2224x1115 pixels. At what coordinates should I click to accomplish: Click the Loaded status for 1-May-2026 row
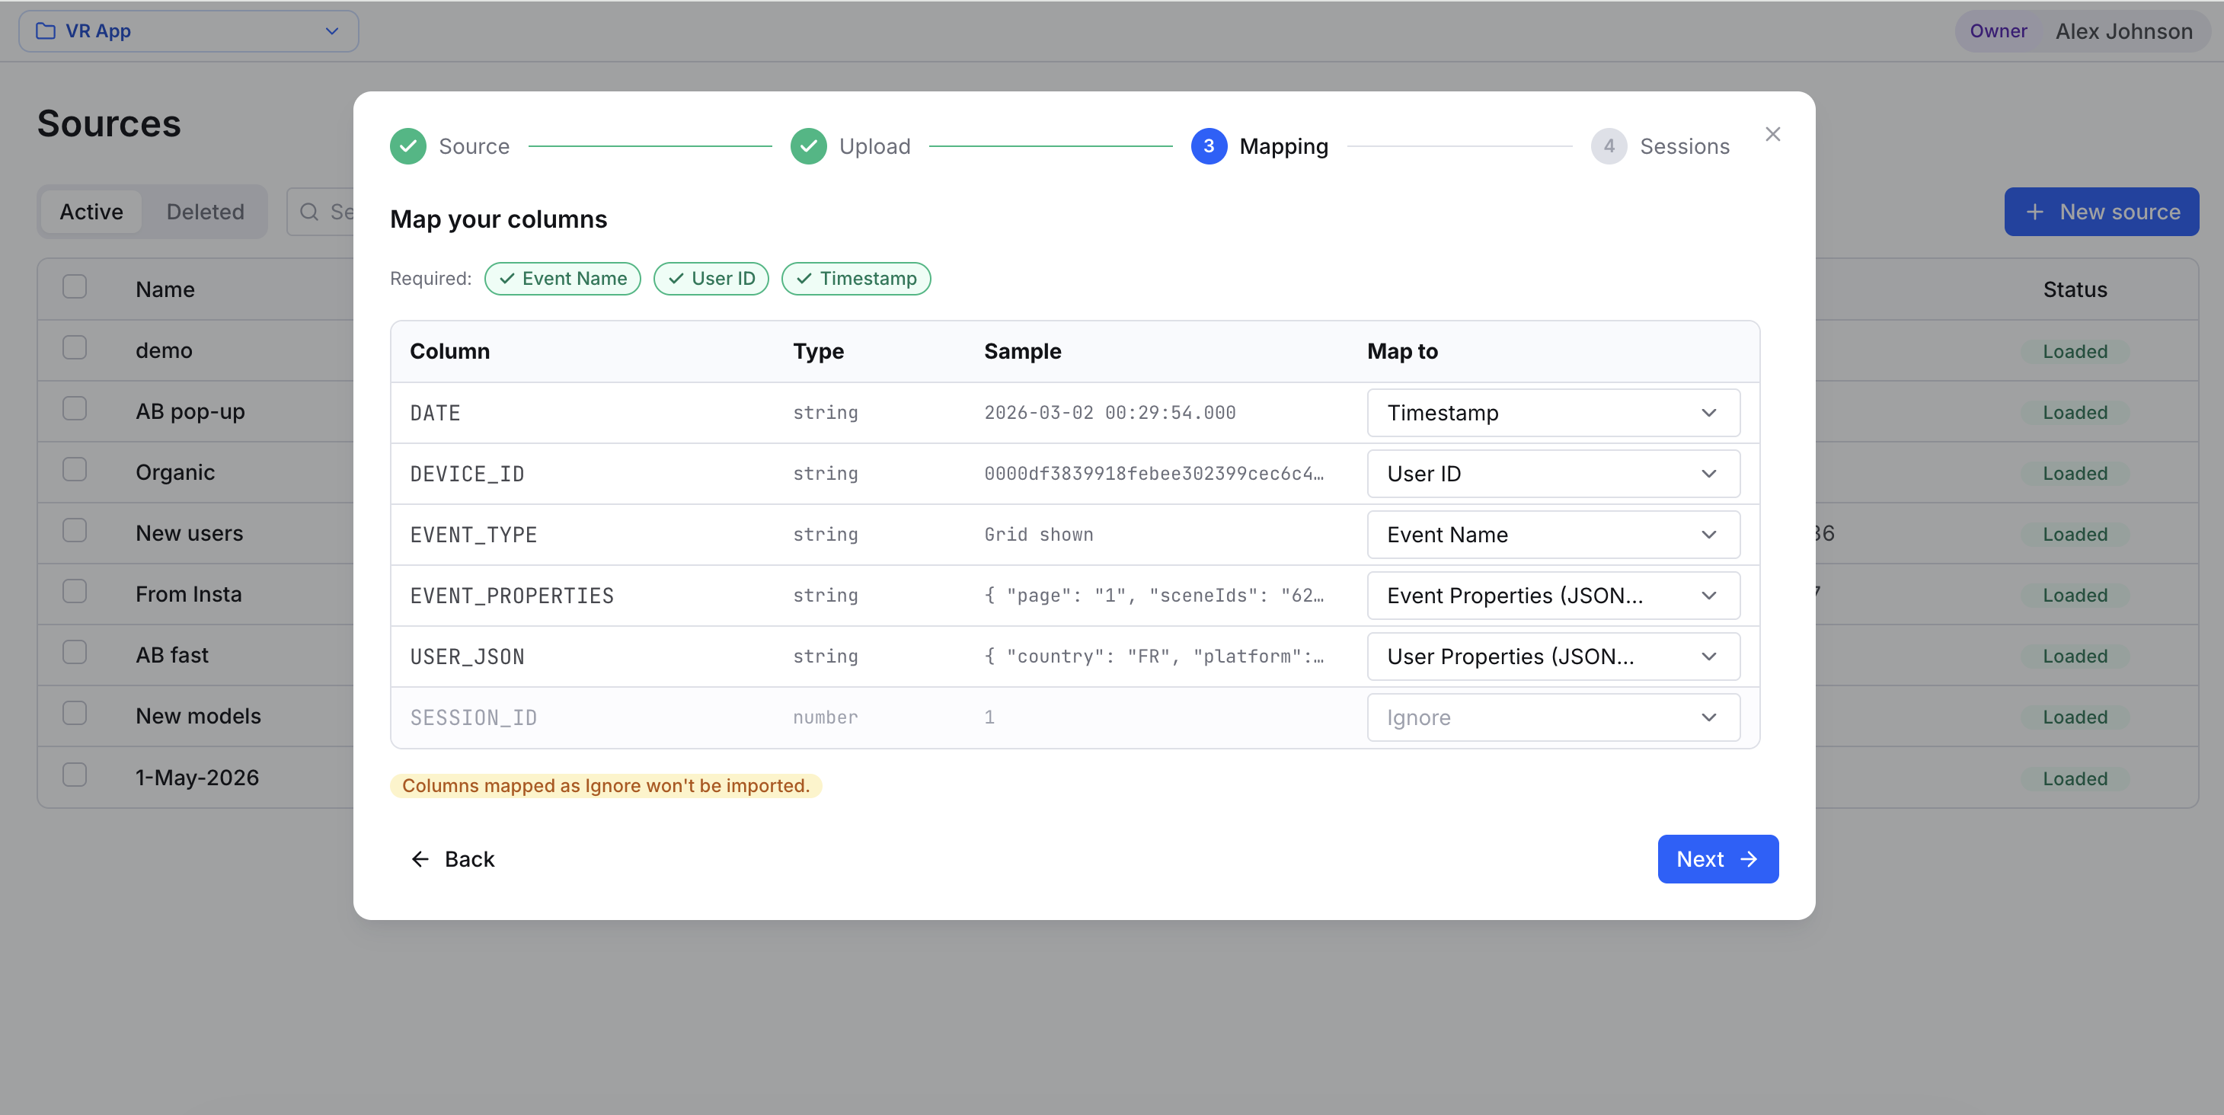[2075, 778]
